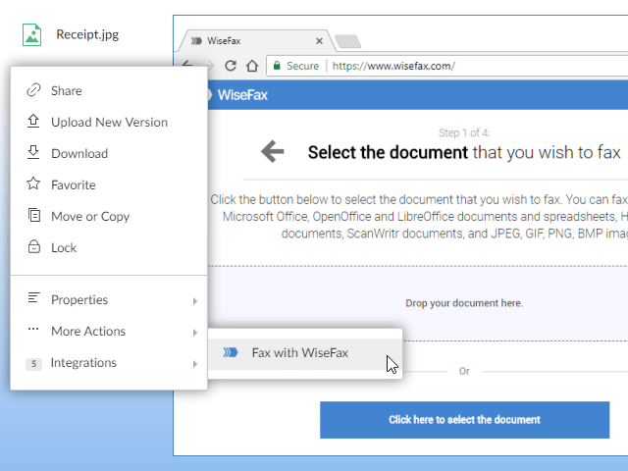The width and height of the screenshot is (628, 471).
Task: Click the WiseFax header logo text
Action: click(242, 95)
